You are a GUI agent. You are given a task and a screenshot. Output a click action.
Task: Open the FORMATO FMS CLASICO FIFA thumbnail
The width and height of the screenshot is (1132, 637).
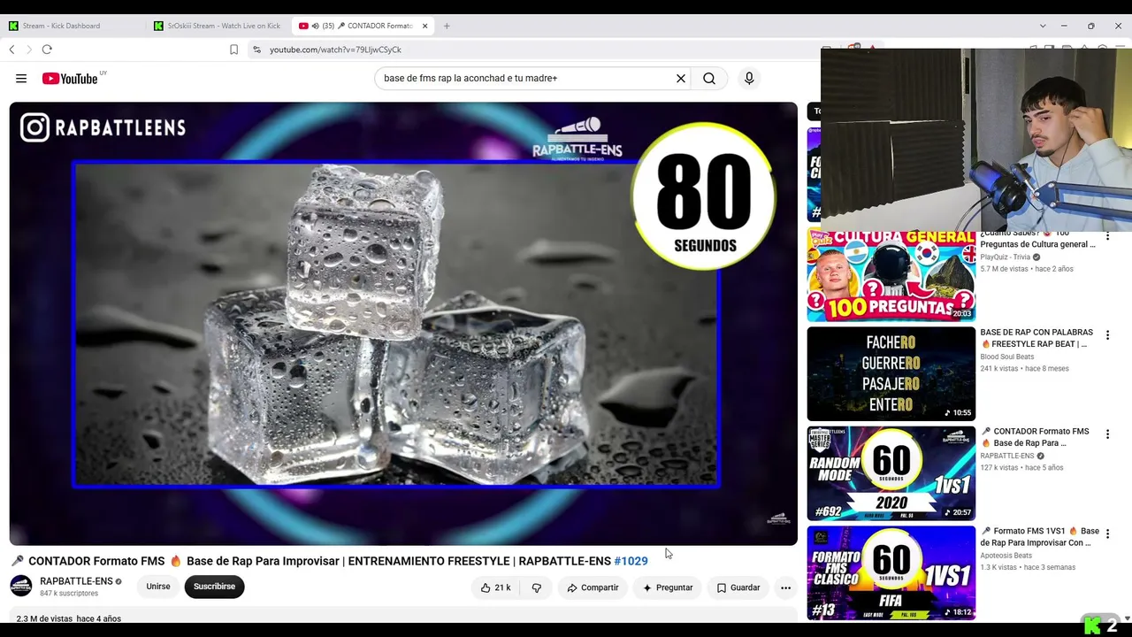click(891, 572)
